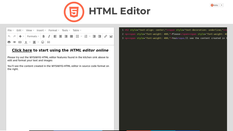Screen dimensions: 233x131
Task: Apply the background highlight color
Action: [34, 42]
